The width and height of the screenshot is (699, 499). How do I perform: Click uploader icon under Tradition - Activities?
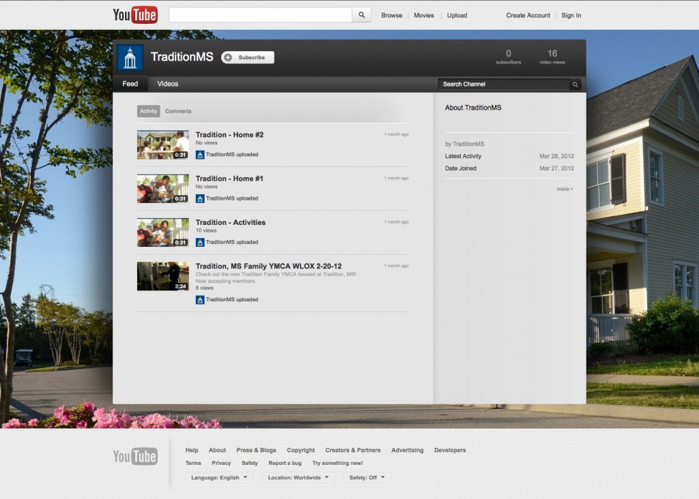tap(200, 242)
